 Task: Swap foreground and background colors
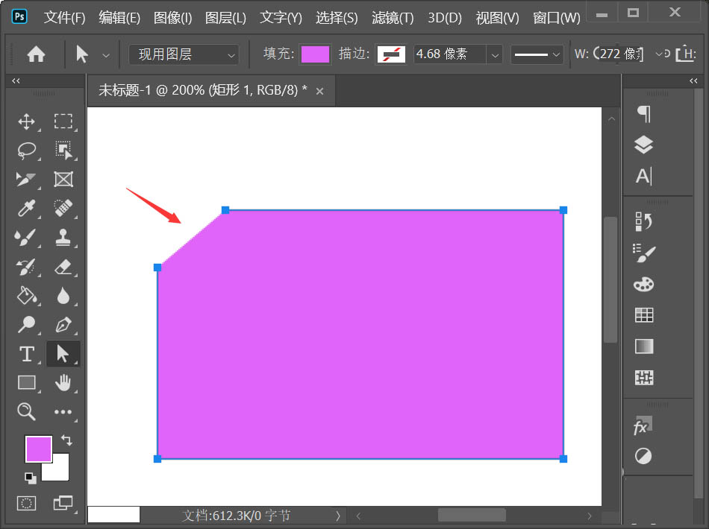[66, 440]
